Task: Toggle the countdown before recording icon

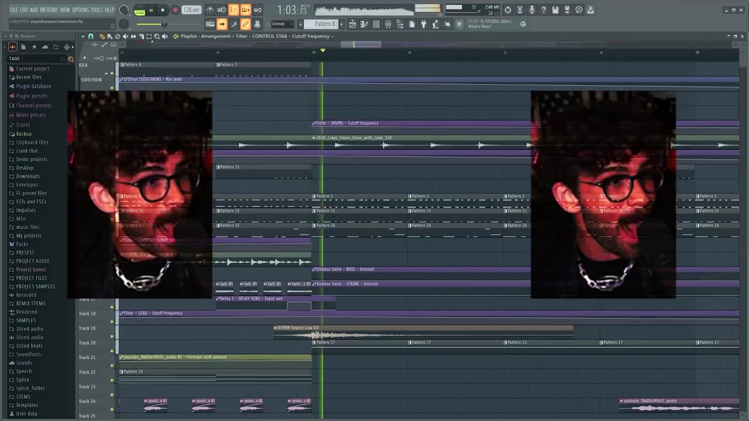Action: pos(233,10)
